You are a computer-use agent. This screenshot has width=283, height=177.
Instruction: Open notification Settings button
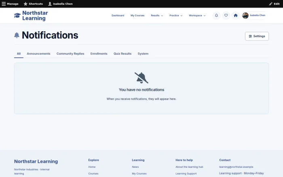(257, 36)
